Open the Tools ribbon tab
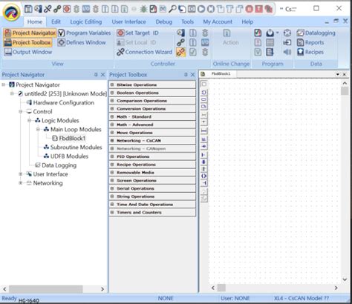The image size is (352, 304). pos(187,22)
